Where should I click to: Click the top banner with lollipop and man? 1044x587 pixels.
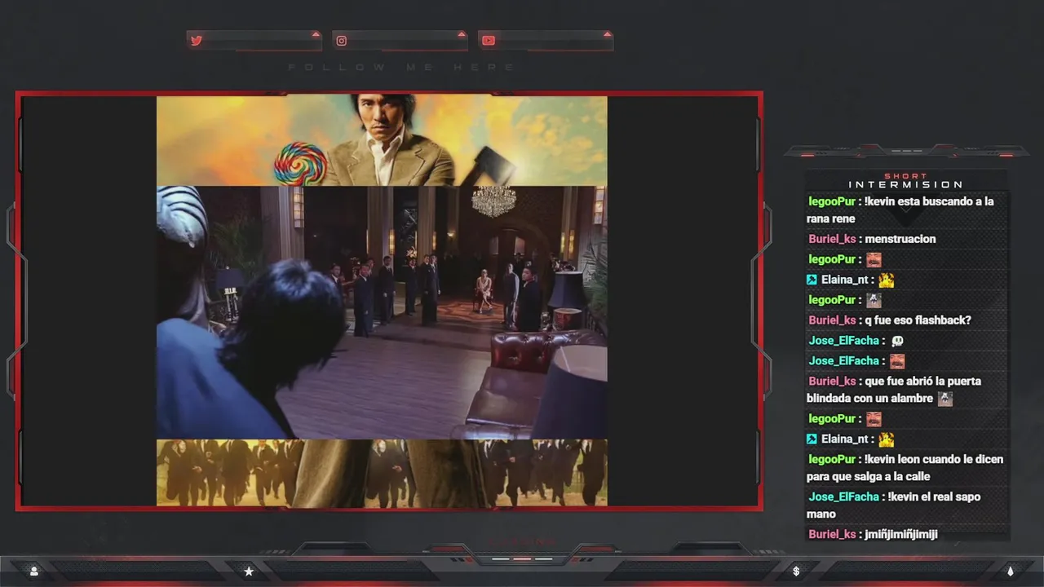click(x=382, y=140)
